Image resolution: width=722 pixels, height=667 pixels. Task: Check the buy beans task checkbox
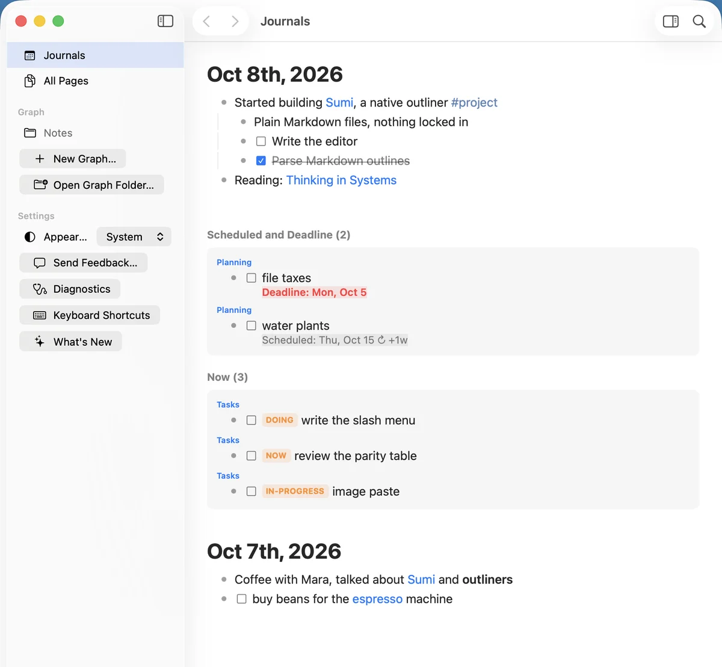coord(242,599)
